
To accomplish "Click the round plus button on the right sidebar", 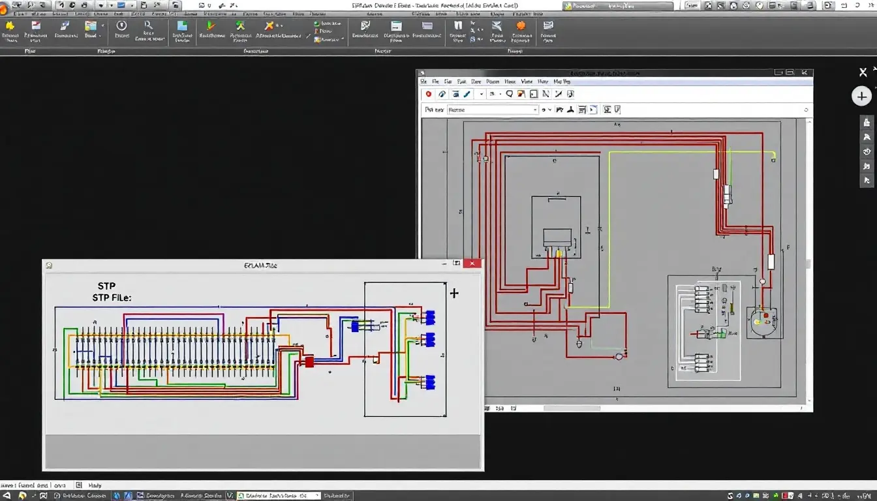I will [x=862, y=97].
